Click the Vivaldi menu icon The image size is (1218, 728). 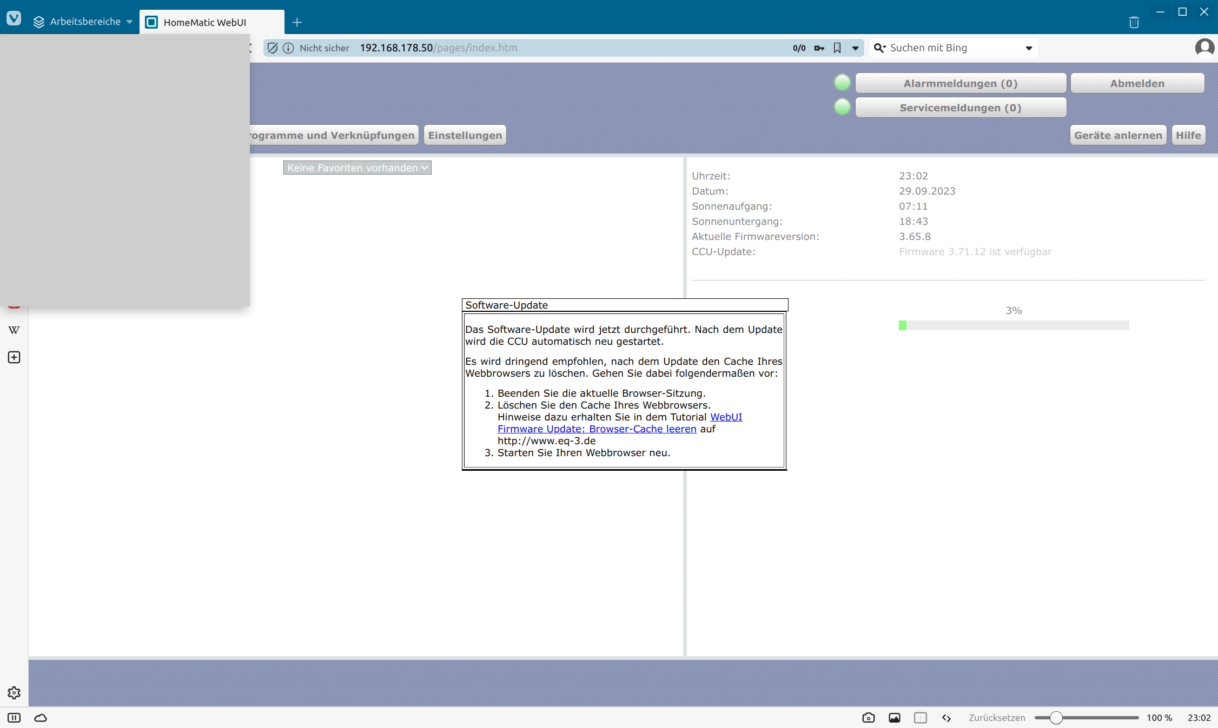14,18
